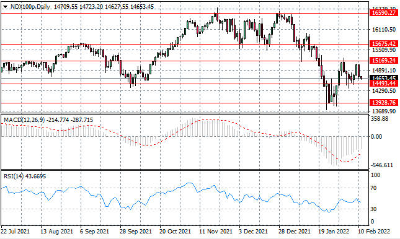Click the MACD scale value -546.611
400x239 pixels.
[382, 165]
